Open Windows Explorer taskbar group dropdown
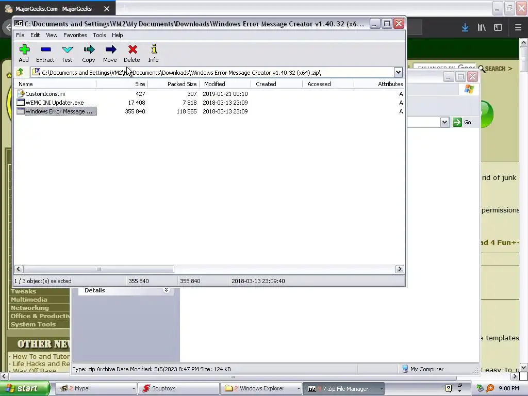Viewport: 528px width, 396px height. coord(299,389)
